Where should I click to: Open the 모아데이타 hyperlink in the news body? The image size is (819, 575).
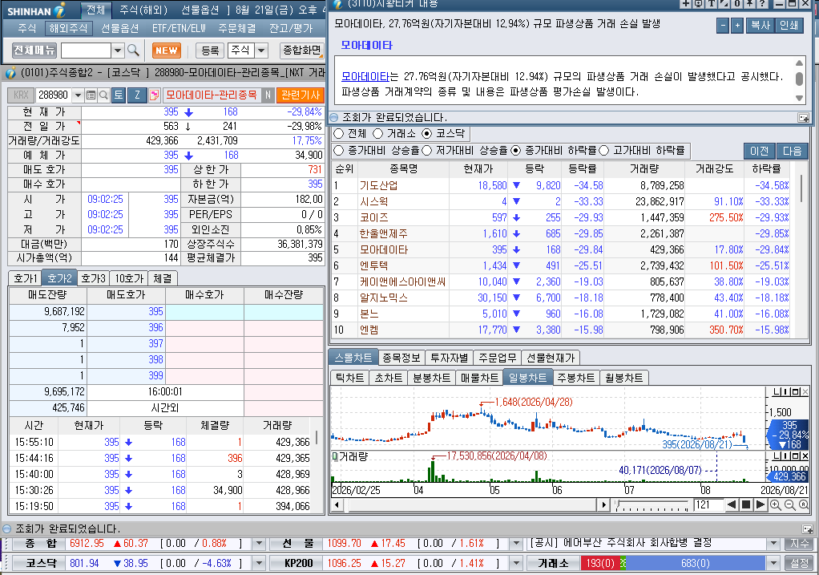tap(365, 76)
